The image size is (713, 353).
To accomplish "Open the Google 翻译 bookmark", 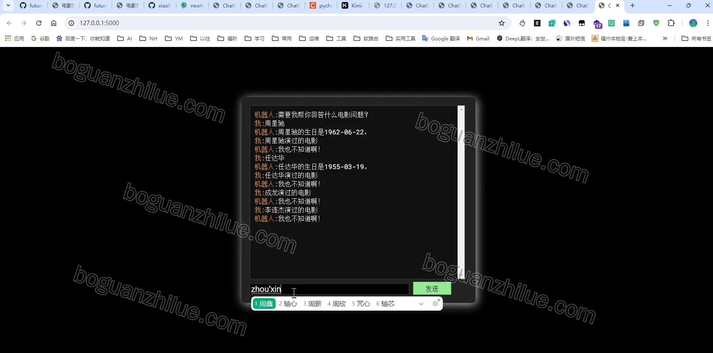I will tap(441, 38).
